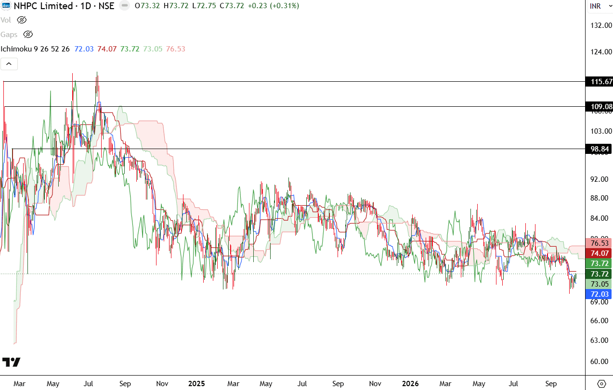The height and width of the screenshot is (390, 613).
Task: Click the last price 73.72 dark label
Action: [599, 274]
